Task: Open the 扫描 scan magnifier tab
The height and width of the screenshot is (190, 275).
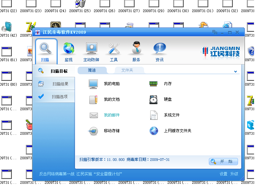Action: (46, 51)
